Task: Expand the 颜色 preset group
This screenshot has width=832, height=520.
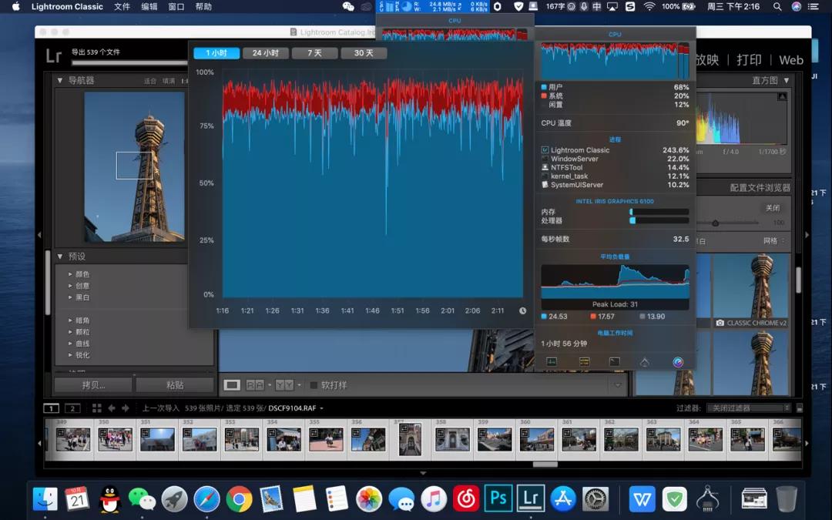Action: click(70, 274)
